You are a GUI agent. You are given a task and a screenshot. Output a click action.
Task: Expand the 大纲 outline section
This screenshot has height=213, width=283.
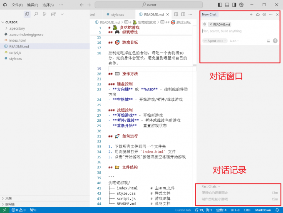8,198
